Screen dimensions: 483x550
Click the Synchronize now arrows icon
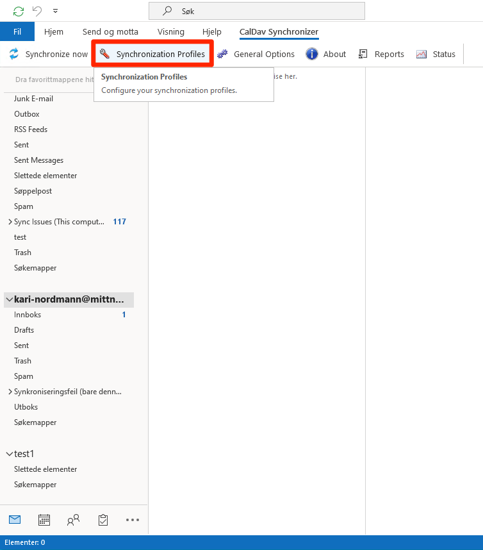14,54
